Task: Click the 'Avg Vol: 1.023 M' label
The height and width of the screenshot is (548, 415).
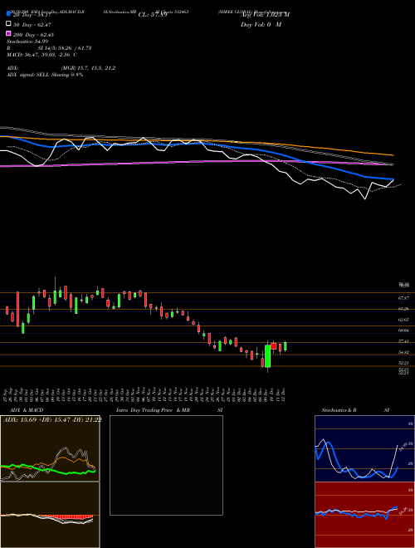Action: point(265,15)
